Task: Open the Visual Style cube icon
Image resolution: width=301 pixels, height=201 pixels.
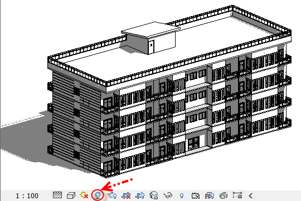Action: pyautogui.click(x=71, y=195)
